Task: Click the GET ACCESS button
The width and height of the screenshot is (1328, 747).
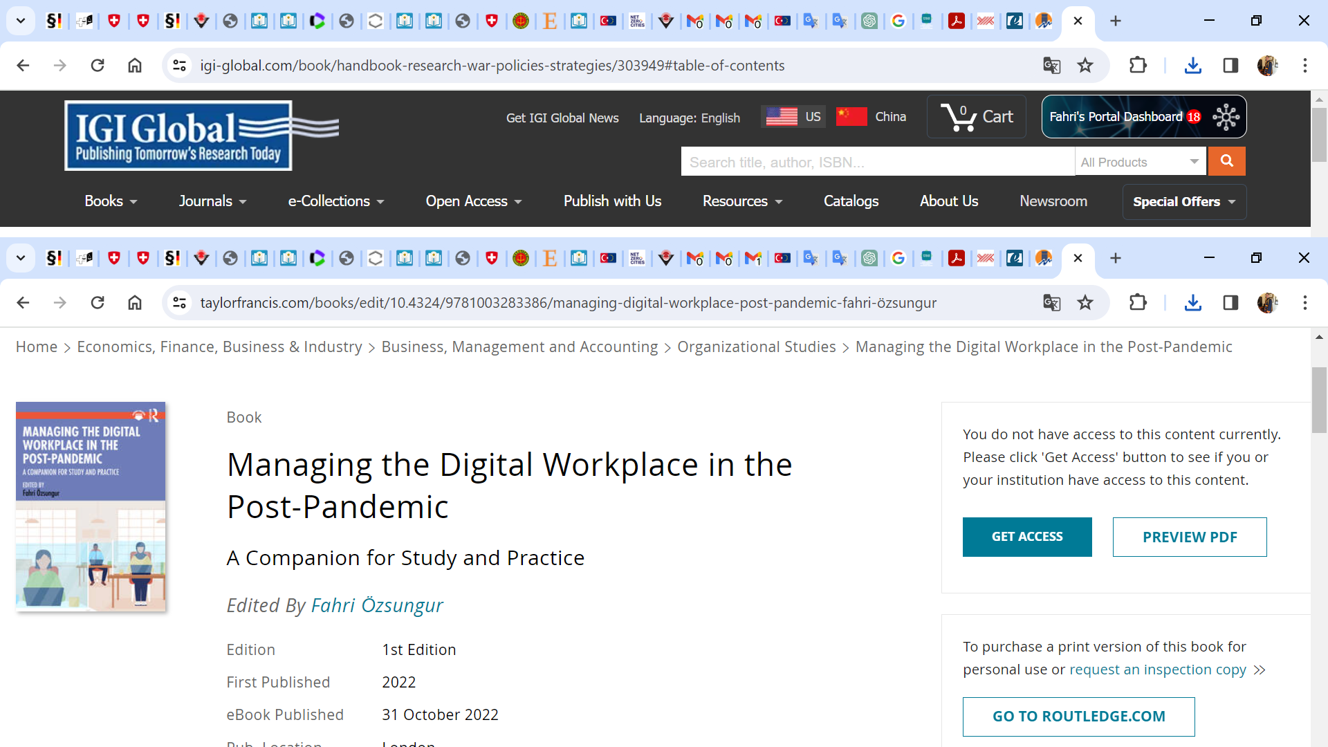Action: pyautogui.click(x=1027, y=537)
